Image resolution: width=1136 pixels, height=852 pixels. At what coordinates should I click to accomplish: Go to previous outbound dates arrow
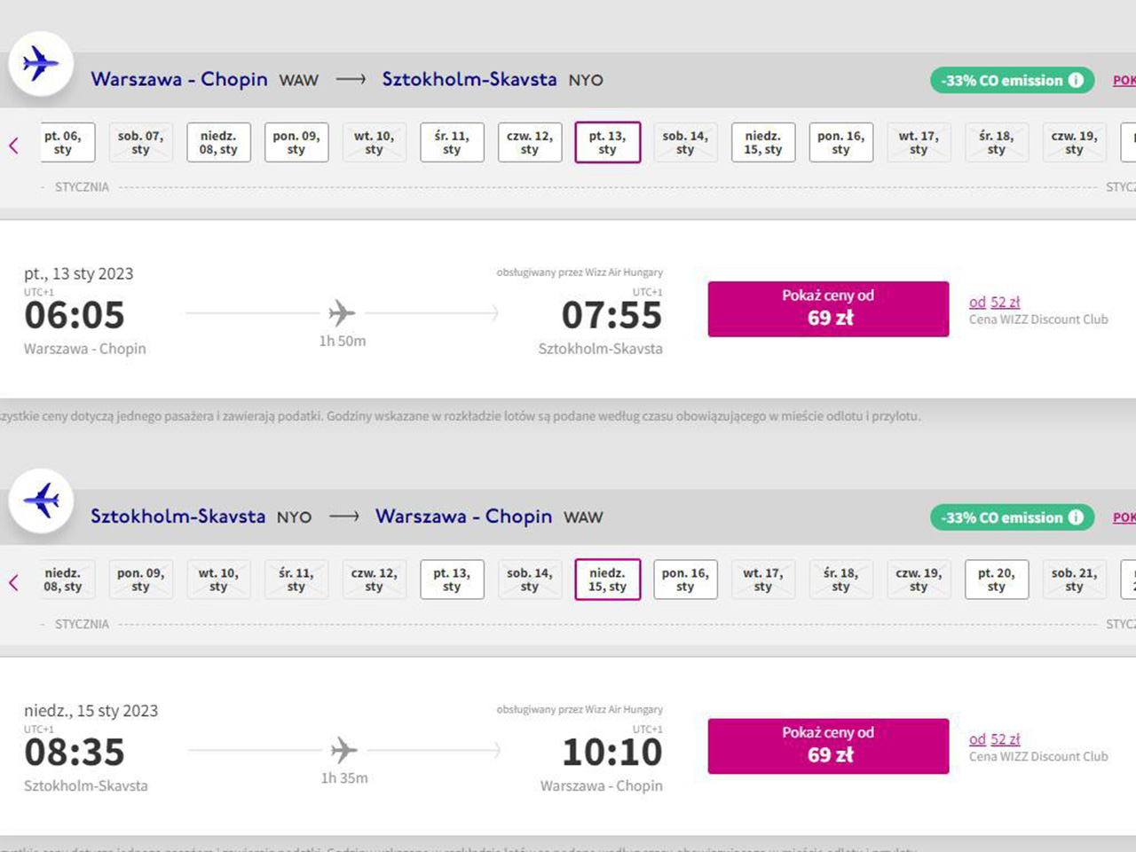[x=13, y=146]
